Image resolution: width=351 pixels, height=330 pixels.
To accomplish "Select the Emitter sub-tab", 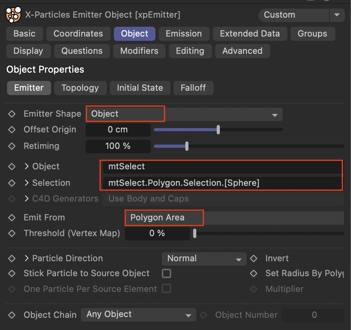I will [29, 88].
